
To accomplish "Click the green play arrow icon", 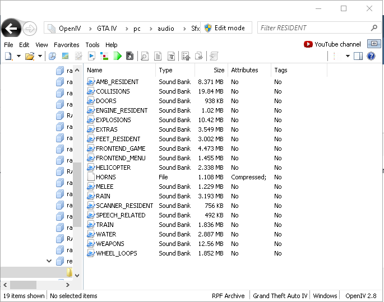I will pyautogui.click(x=117, y=56).
